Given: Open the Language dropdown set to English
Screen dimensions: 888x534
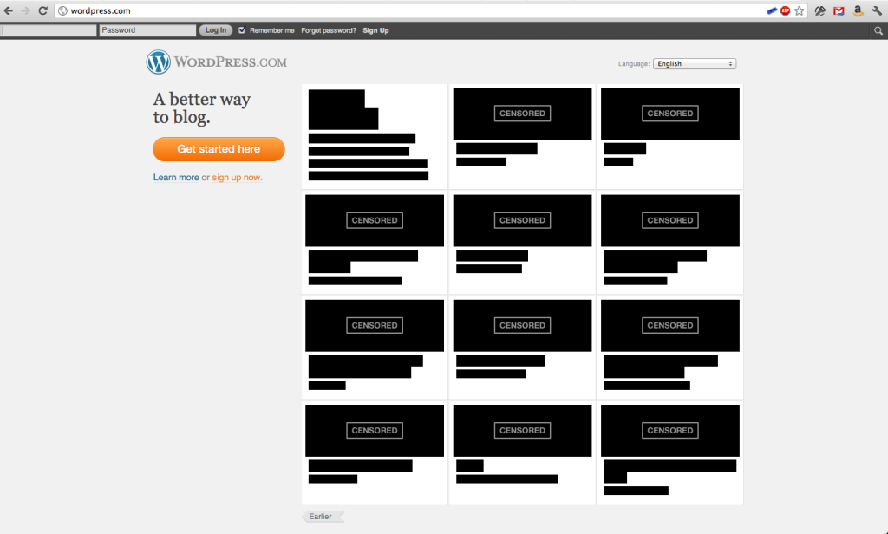Looking at the screenshot, I should [695, 64].
